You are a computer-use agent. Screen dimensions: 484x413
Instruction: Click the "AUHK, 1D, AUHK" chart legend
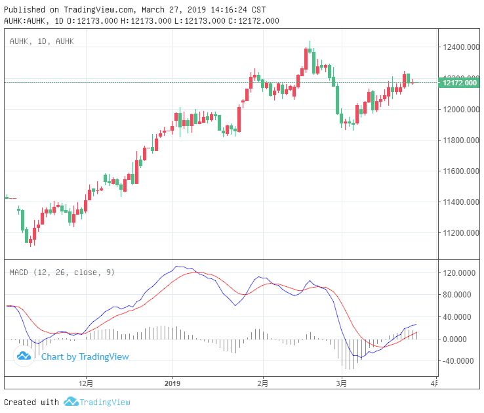42,41
